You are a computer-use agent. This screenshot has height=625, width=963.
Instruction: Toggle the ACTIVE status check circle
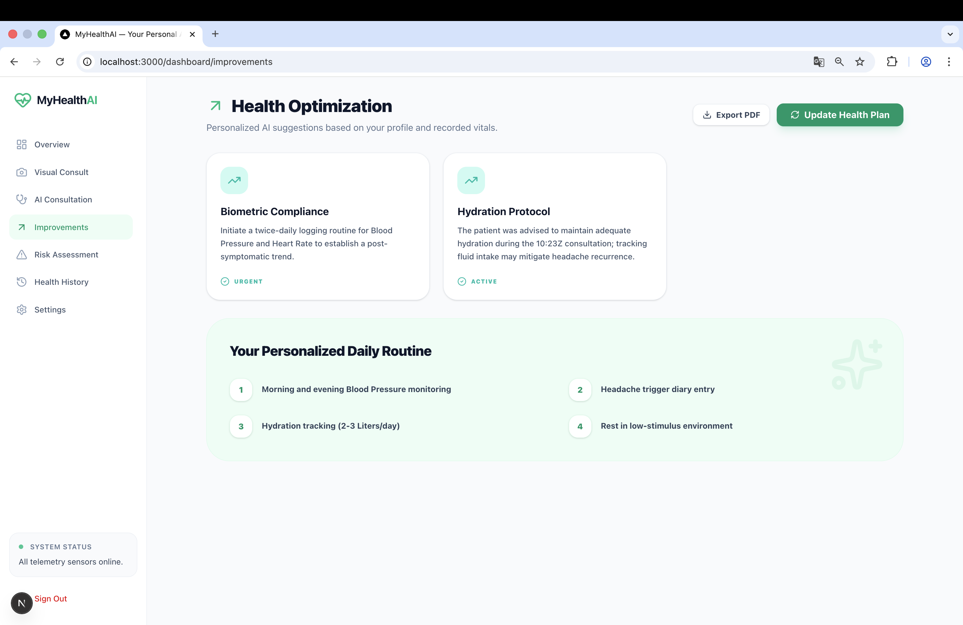tap(462, 281)
